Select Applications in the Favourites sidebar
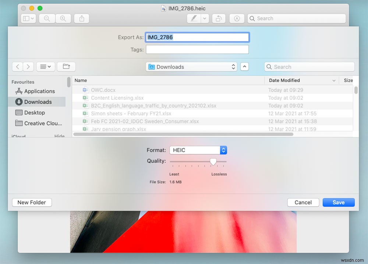This screenshot has width=368, height=264. tap(39, 91)
